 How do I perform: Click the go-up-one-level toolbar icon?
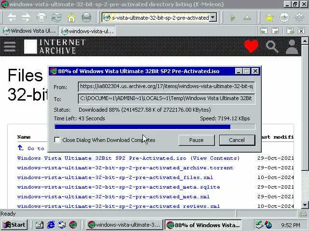(247, 18)
